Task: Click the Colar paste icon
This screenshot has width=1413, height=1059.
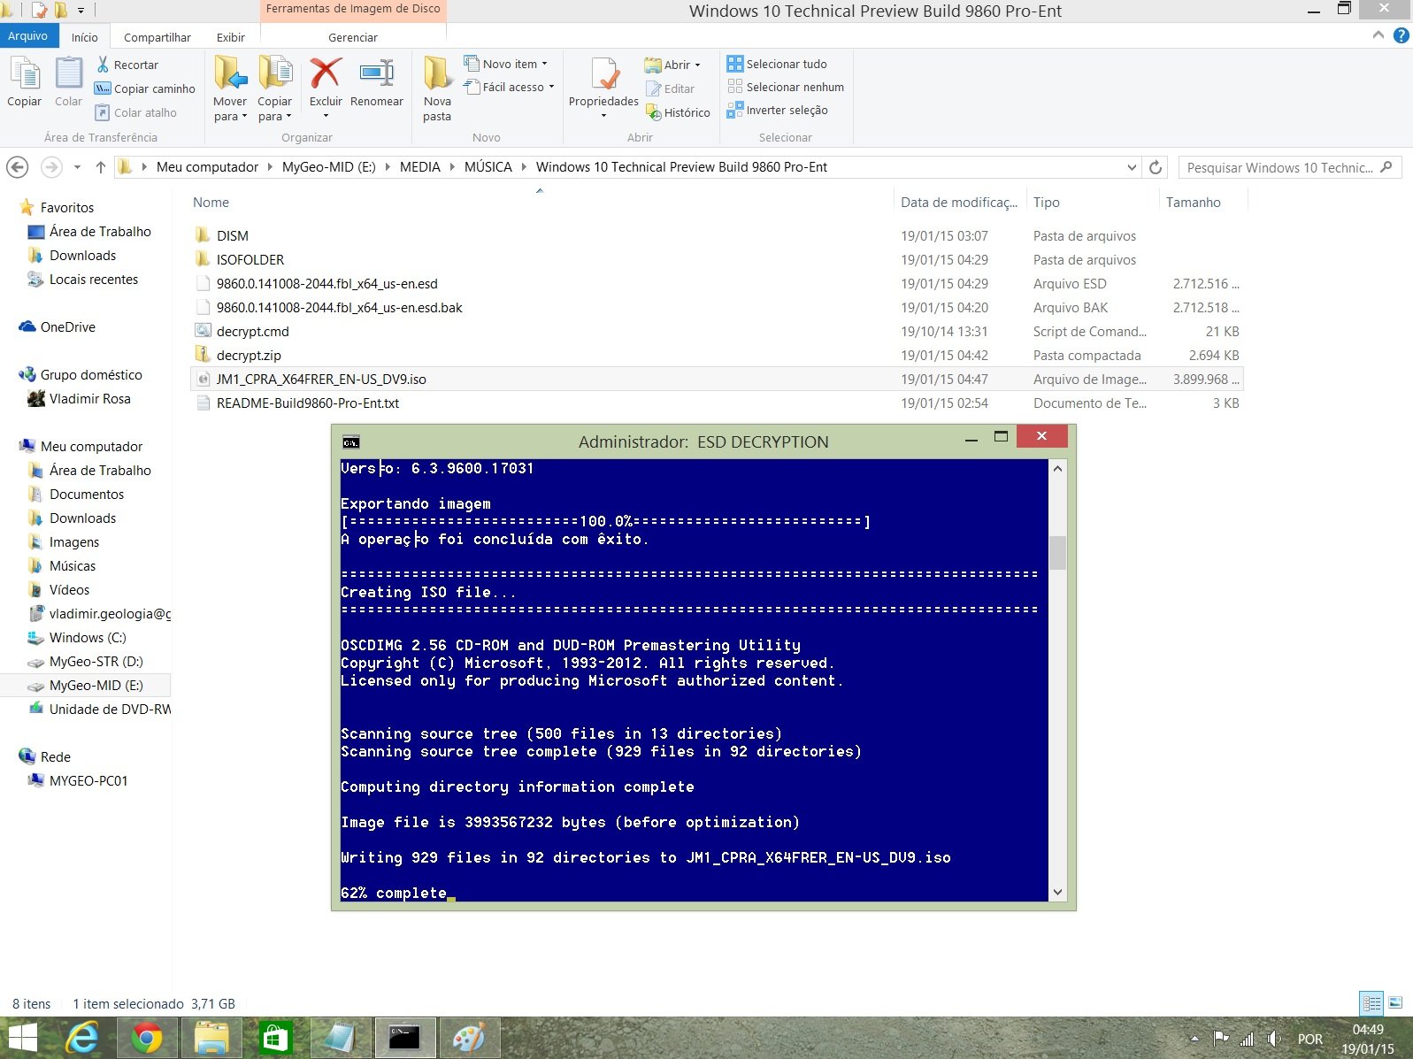Action: click(68, 81)
